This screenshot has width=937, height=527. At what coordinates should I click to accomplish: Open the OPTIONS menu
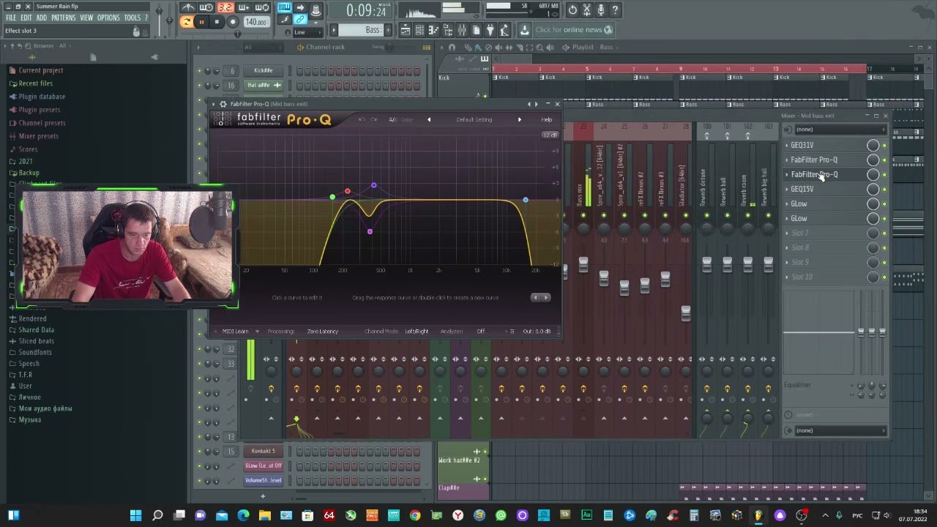tap(108, 18)
